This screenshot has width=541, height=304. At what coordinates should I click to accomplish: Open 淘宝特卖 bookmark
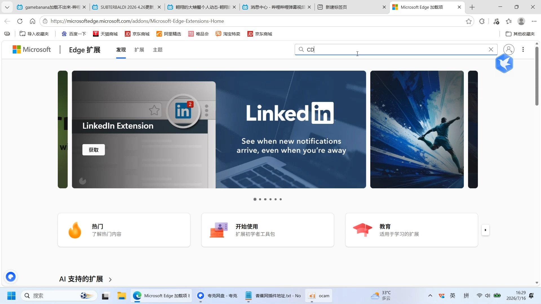[x=228, y=34]
